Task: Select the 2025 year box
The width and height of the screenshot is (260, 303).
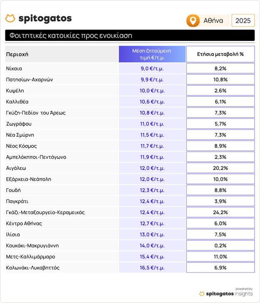Action: pyautogui.click(x=242, y=20)
